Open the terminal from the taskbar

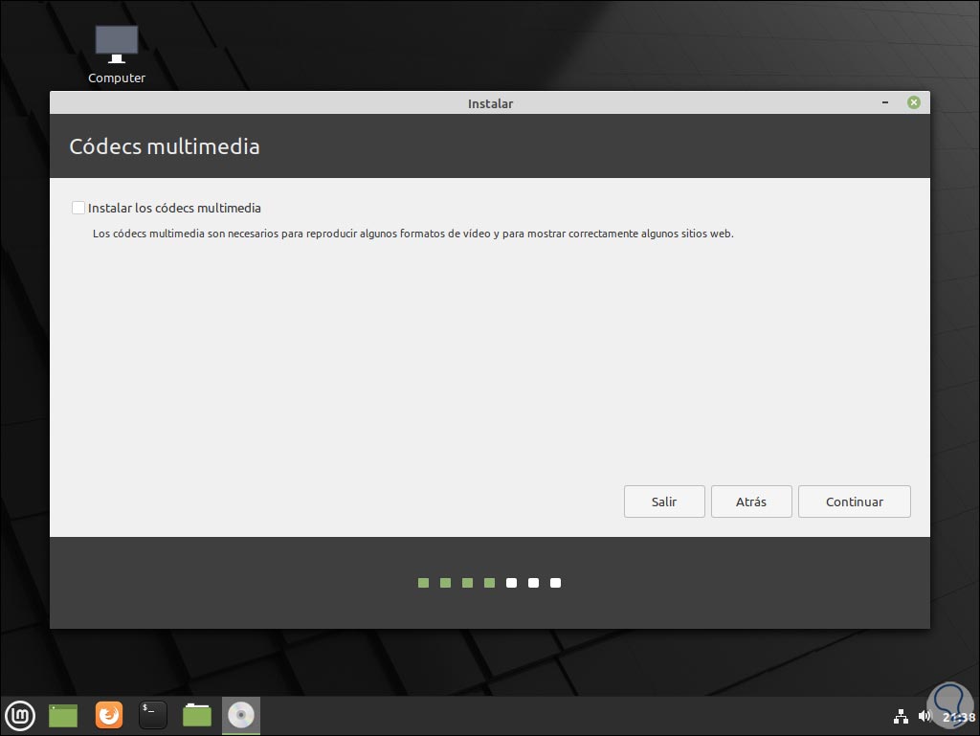coord(153,715)
